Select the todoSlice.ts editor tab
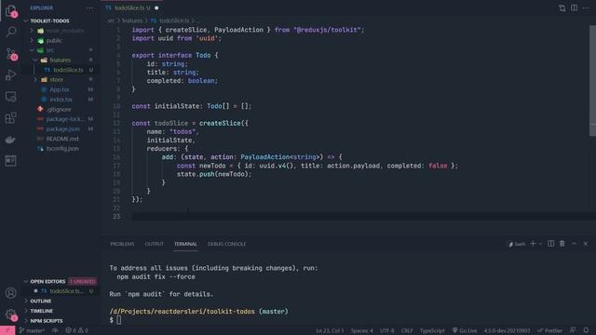Screen dimensions: 596x335 click(x=131, y=8)
